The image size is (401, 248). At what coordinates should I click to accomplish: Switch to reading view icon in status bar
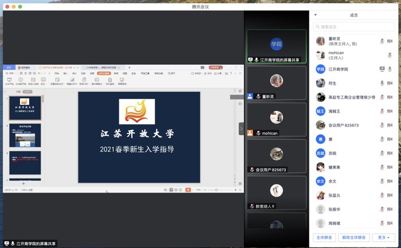(180, 190)
